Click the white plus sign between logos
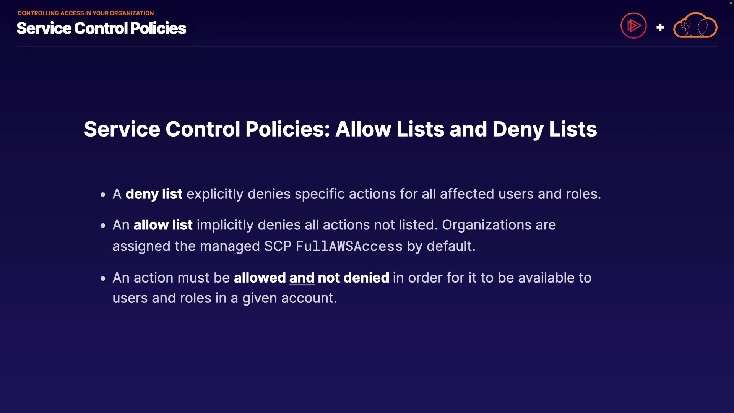 coord(660,28)
